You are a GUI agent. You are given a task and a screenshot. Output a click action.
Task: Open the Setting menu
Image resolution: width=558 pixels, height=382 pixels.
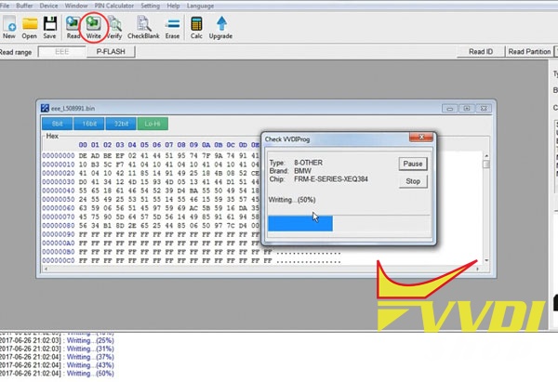150,6
